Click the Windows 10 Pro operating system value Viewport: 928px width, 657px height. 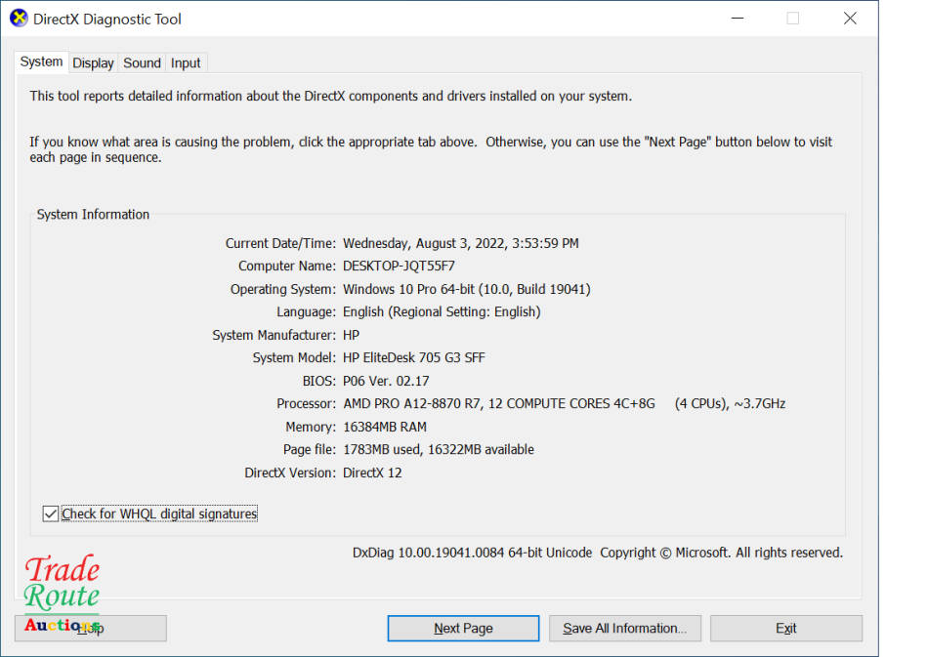[x=466, y=289]
